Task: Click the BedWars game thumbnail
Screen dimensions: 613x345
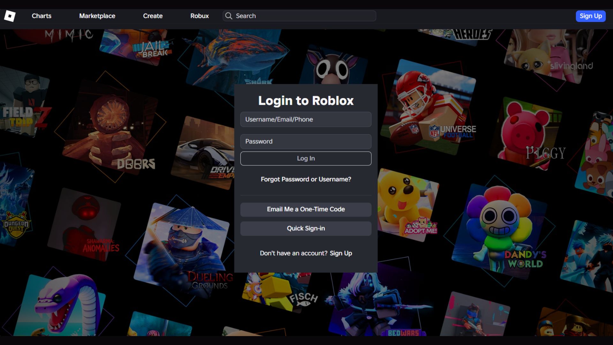Action: click(378, 303)
